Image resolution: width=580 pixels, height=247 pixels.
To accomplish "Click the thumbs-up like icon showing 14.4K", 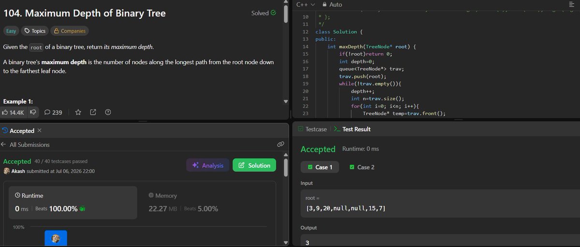I will click(13, 112).
